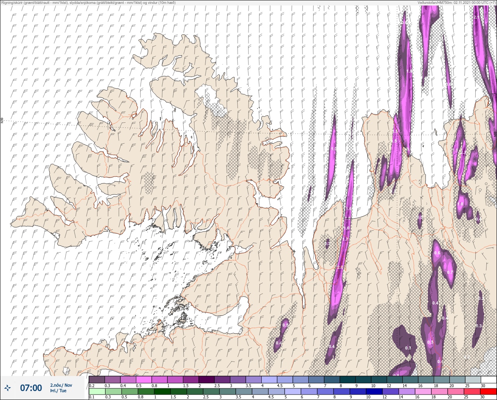This screenshot has height=400, width=497.
Task: Click the 07:00 forecast time display
Action: point(31,388)
